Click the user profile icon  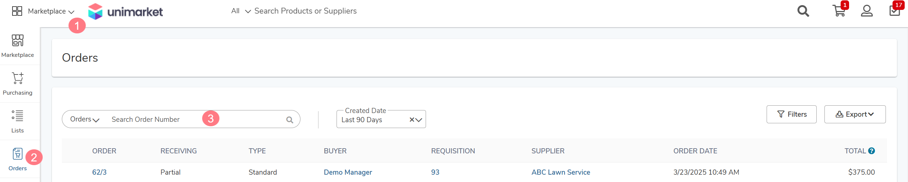click(867, 11)
